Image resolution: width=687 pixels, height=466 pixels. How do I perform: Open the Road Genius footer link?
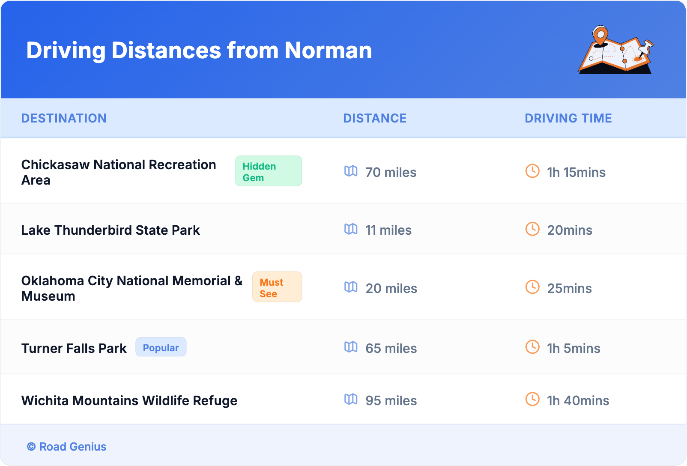(x=67, y=447)
